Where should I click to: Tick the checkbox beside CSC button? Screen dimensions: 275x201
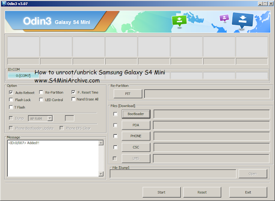[115, 147]
